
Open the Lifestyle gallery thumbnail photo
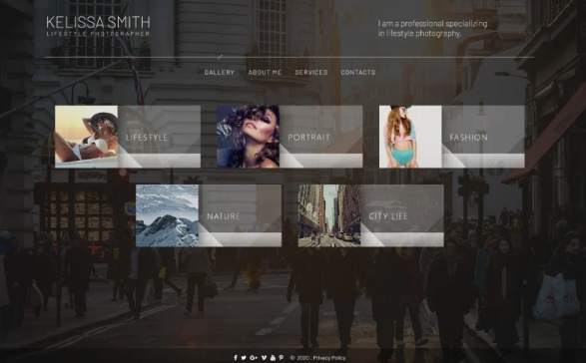86,137
